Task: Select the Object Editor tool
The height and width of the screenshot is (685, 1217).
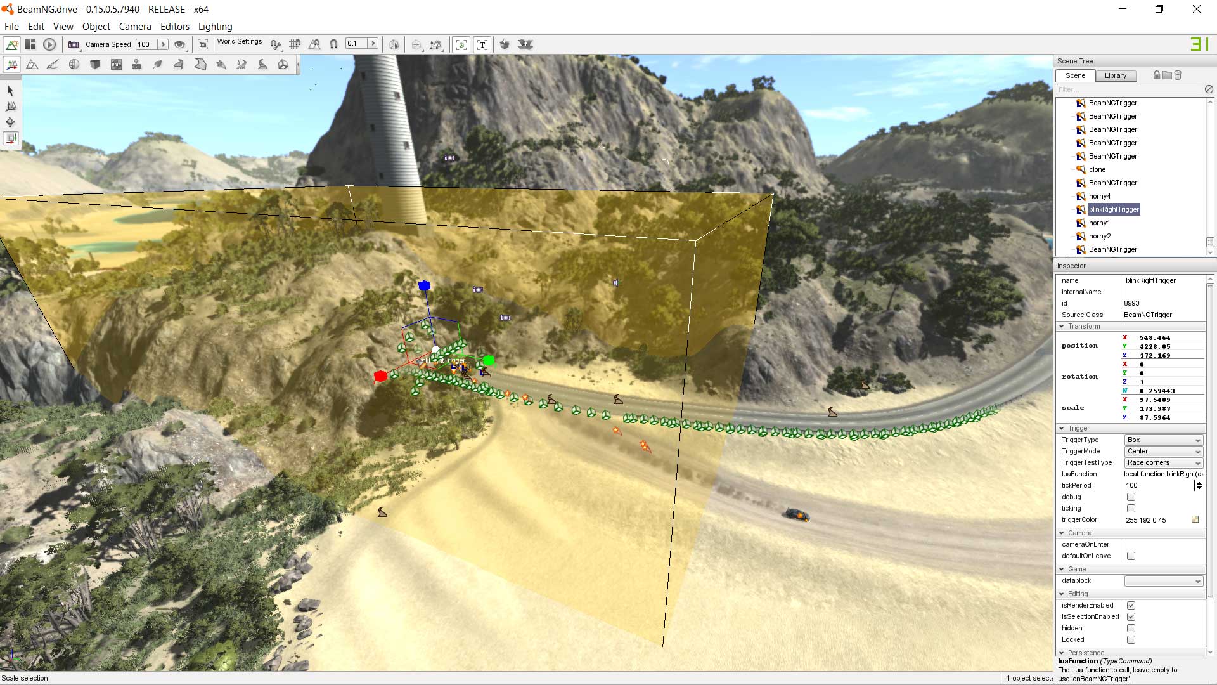Action: (x=12, y=64)
